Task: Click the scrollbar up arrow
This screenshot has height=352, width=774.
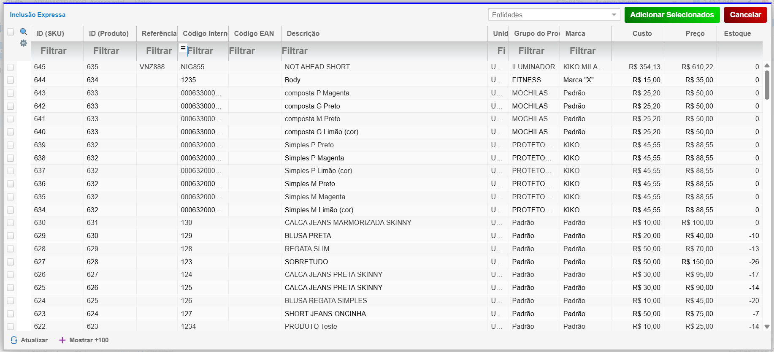Action: point(767,65)
